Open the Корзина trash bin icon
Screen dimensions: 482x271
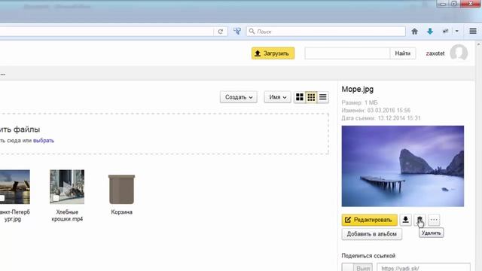(122, 189)
